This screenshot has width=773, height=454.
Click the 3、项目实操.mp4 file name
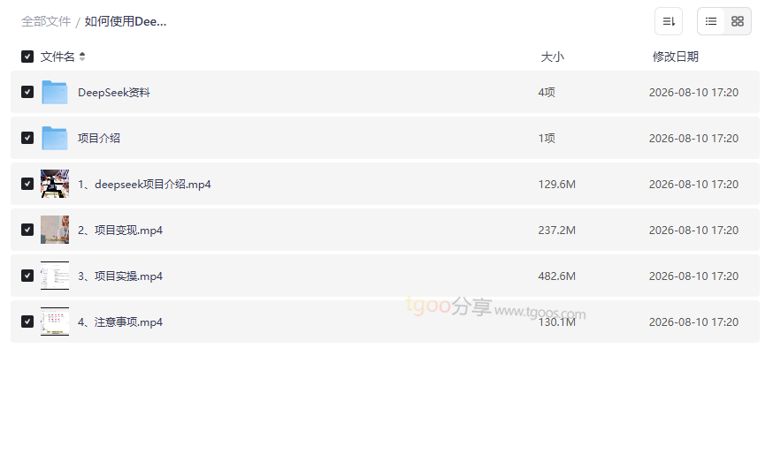pos(120,276)
